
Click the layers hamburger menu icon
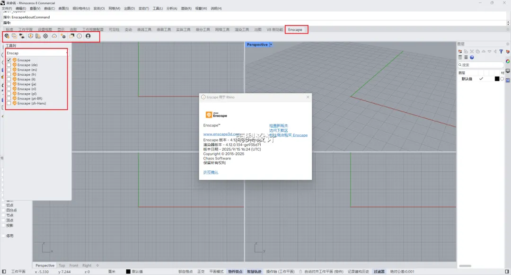[x=466, y=57]
